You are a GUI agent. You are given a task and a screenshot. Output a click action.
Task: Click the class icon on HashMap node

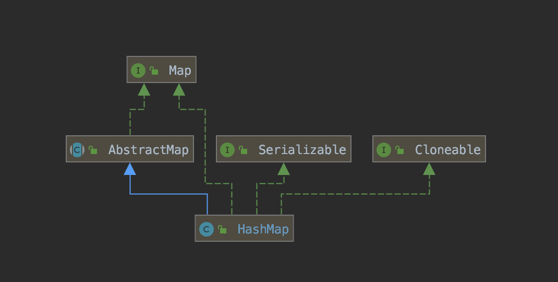(206, 229)
